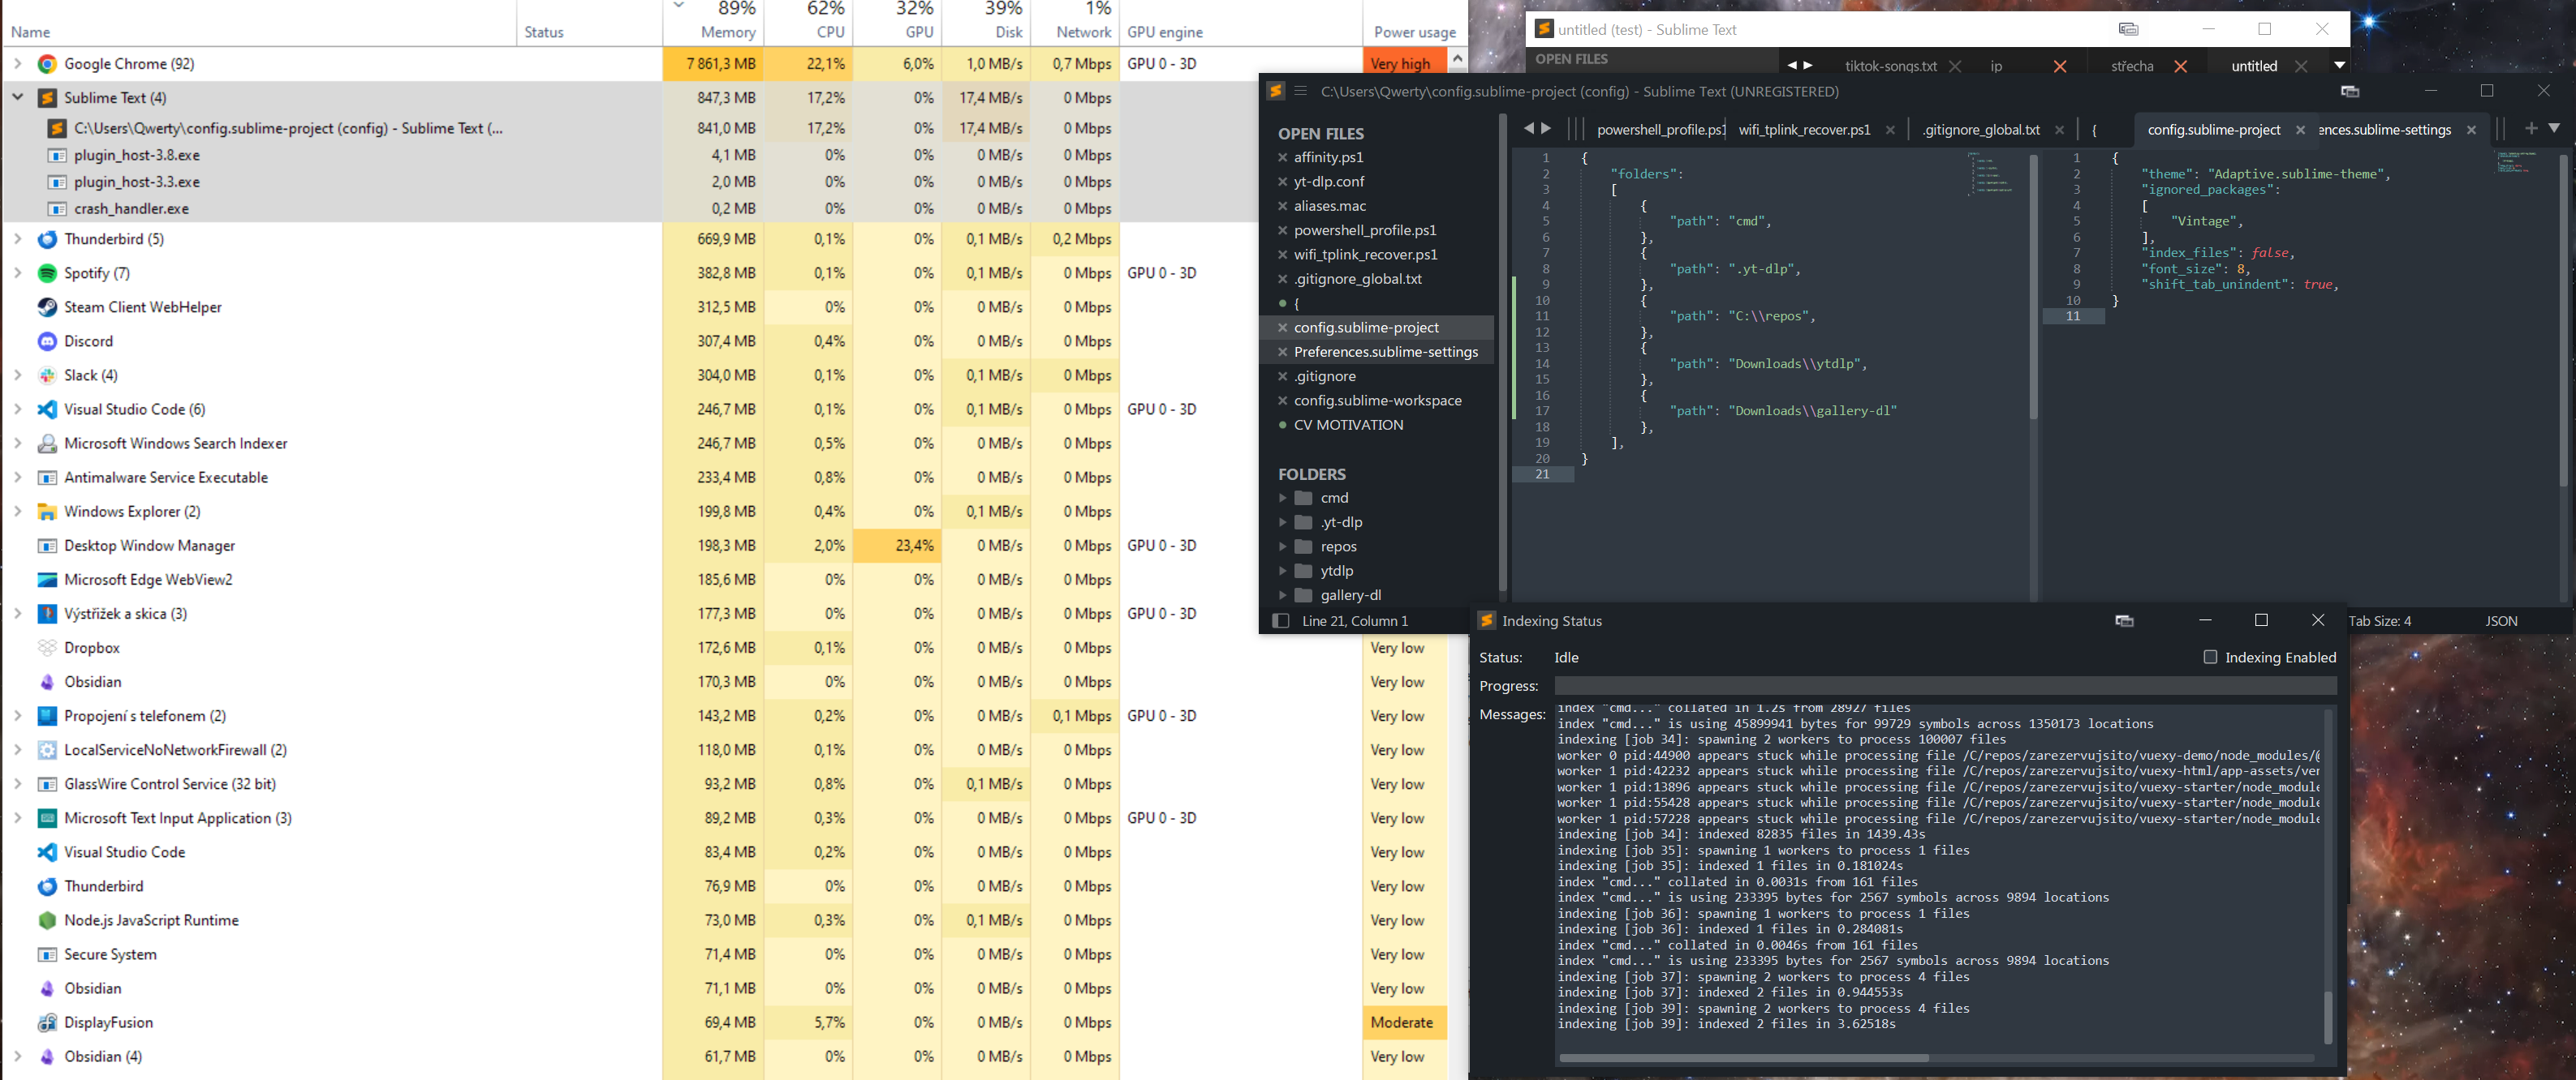Expand the gallery-dl folder
This screenshot has width=2576, height=1080.
pos(1282,594)
